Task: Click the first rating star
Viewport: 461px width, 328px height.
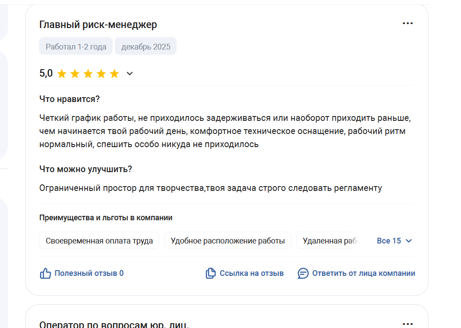Action: (62, 74)
